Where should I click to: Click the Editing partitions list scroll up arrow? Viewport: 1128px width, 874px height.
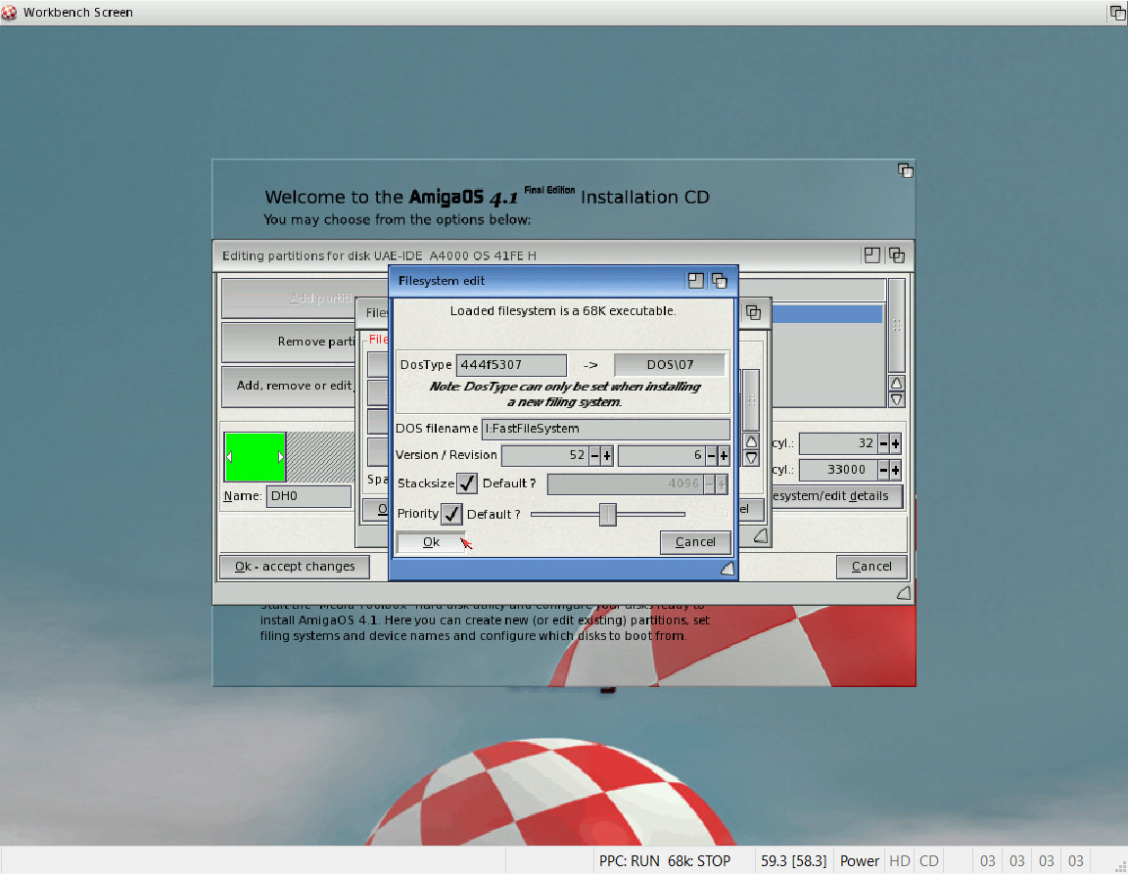click(896, 383)
